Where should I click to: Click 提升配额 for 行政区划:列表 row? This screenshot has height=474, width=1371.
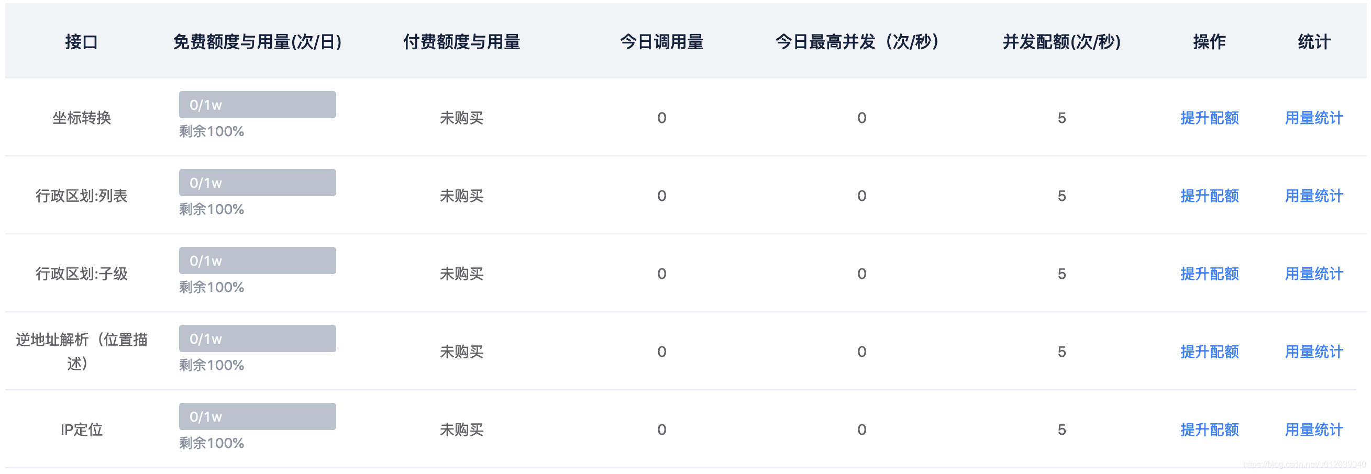[x=1209, y=196]
